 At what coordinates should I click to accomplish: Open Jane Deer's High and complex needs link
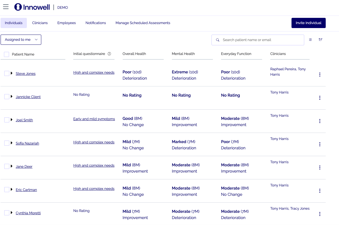click(x=94, y=165)
